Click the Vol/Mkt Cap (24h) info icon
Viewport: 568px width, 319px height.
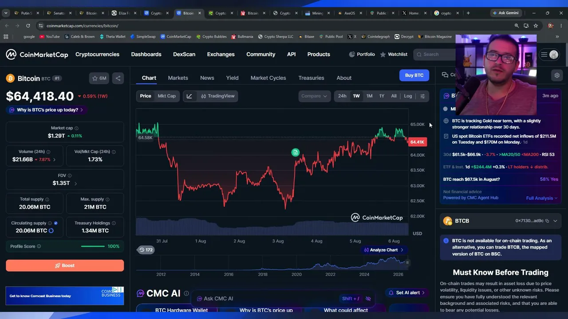pyautogui.click(x=114, y=152)
